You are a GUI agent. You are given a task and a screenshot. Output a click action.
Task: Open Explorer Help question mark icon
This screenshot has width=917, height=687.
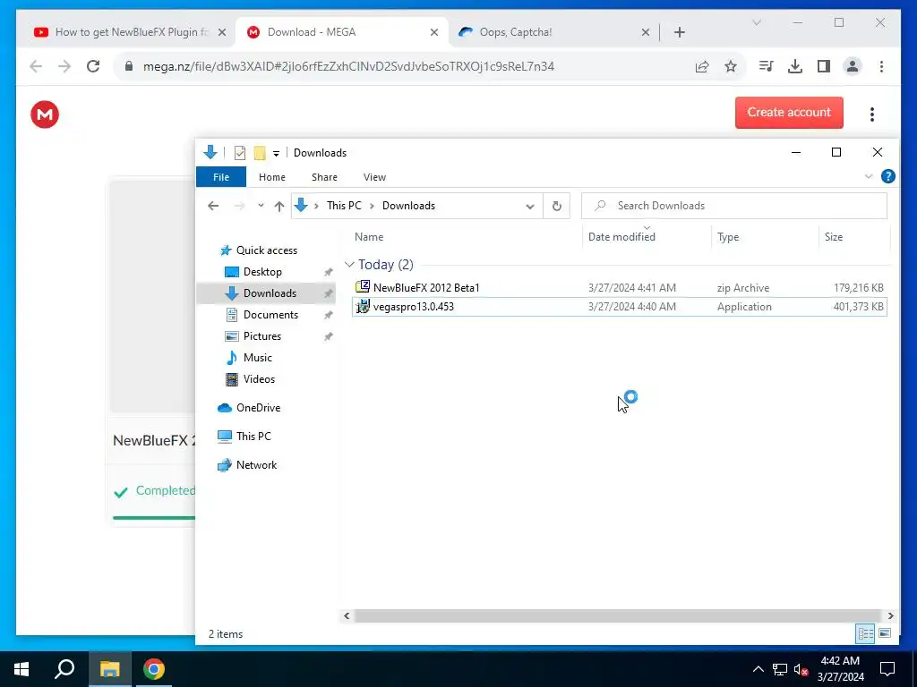(x=887, y=176)
